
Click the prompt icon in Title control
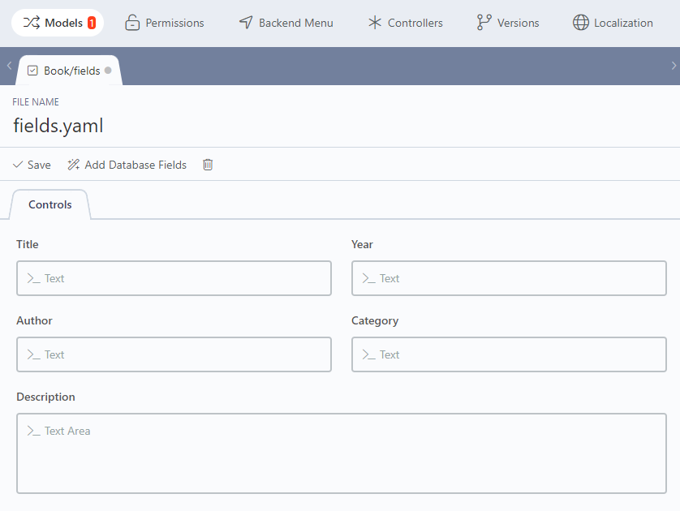33,278
